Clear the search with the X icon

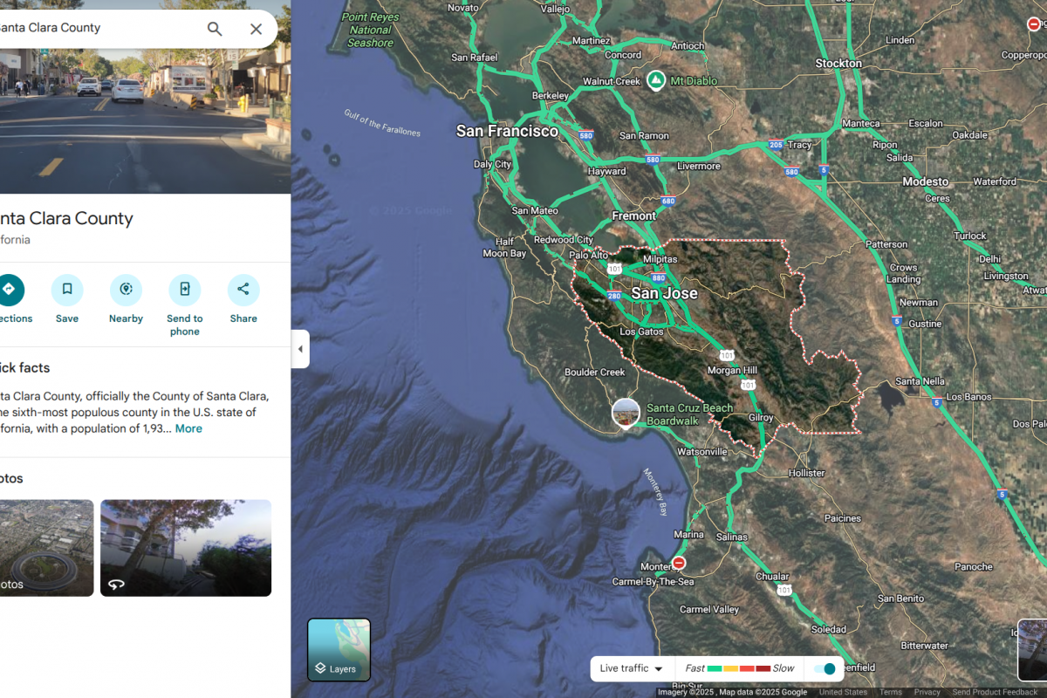256,29
